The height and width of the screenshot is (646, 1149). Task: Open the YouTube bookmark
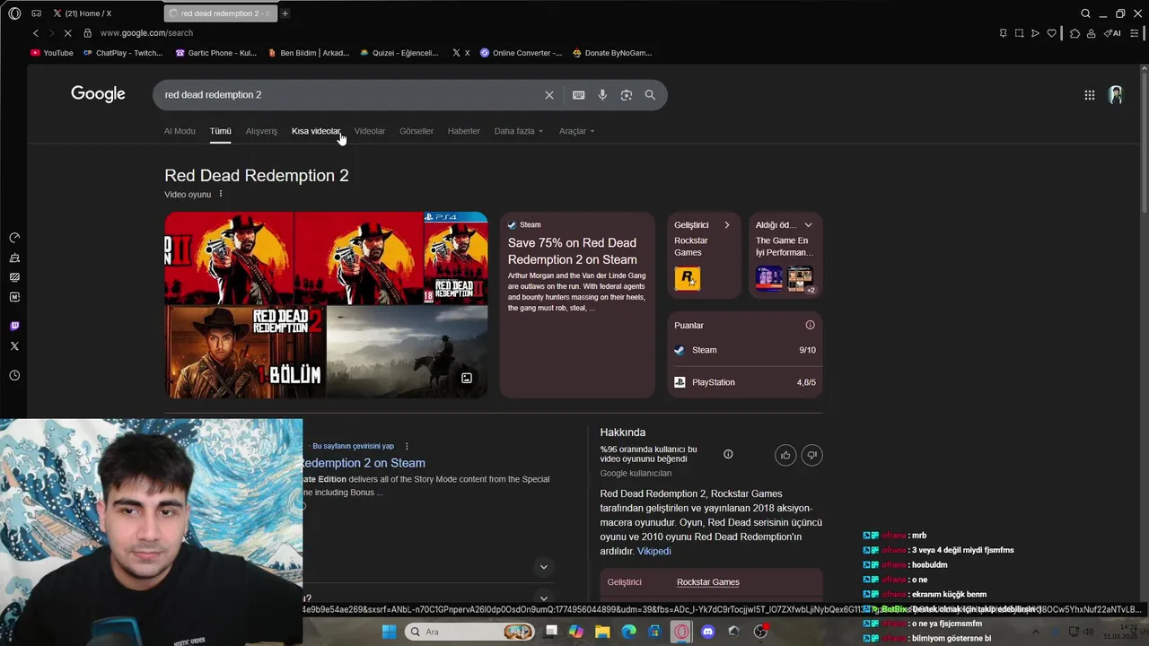point(52,53)
